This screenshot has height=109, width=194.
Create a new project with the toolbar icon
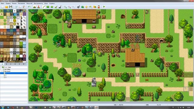(x=3, y=7)
